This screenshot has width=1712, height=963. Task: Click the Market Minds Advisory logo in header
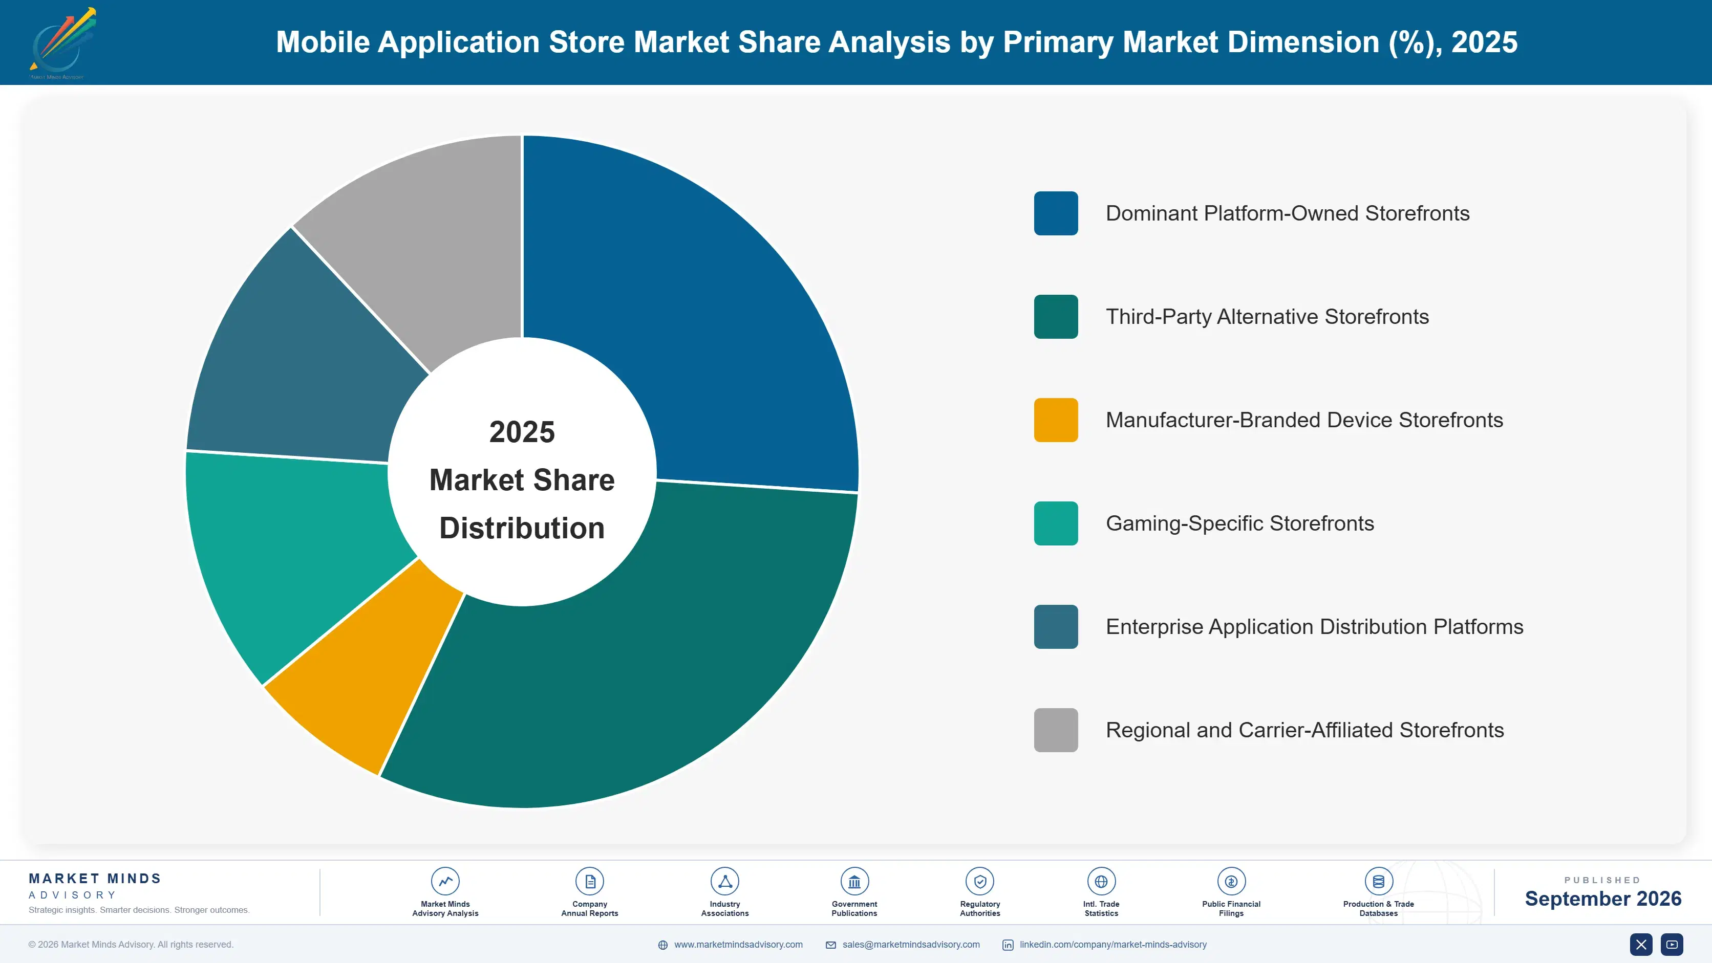pos(62,42)
